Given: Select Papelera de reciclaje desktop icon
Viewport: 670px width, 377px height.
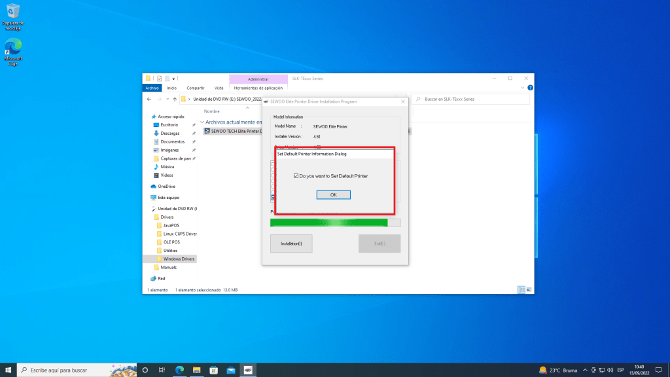Looking at the screenshot, I should [x=13, y=13].
